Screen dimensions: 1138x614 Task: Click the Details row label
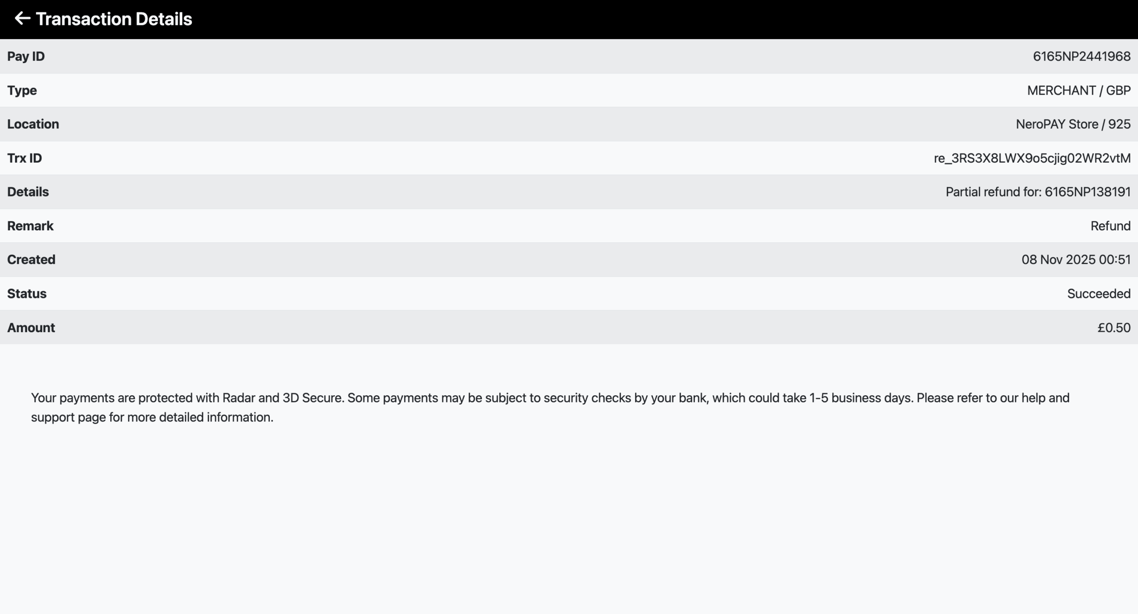(x=28, y=192)
